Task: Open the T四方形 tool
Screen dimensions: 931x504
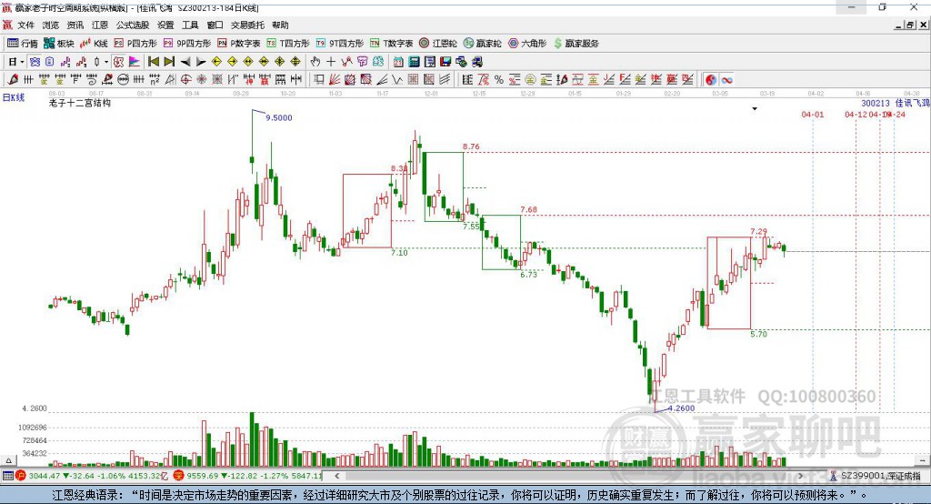Action: 288,44
